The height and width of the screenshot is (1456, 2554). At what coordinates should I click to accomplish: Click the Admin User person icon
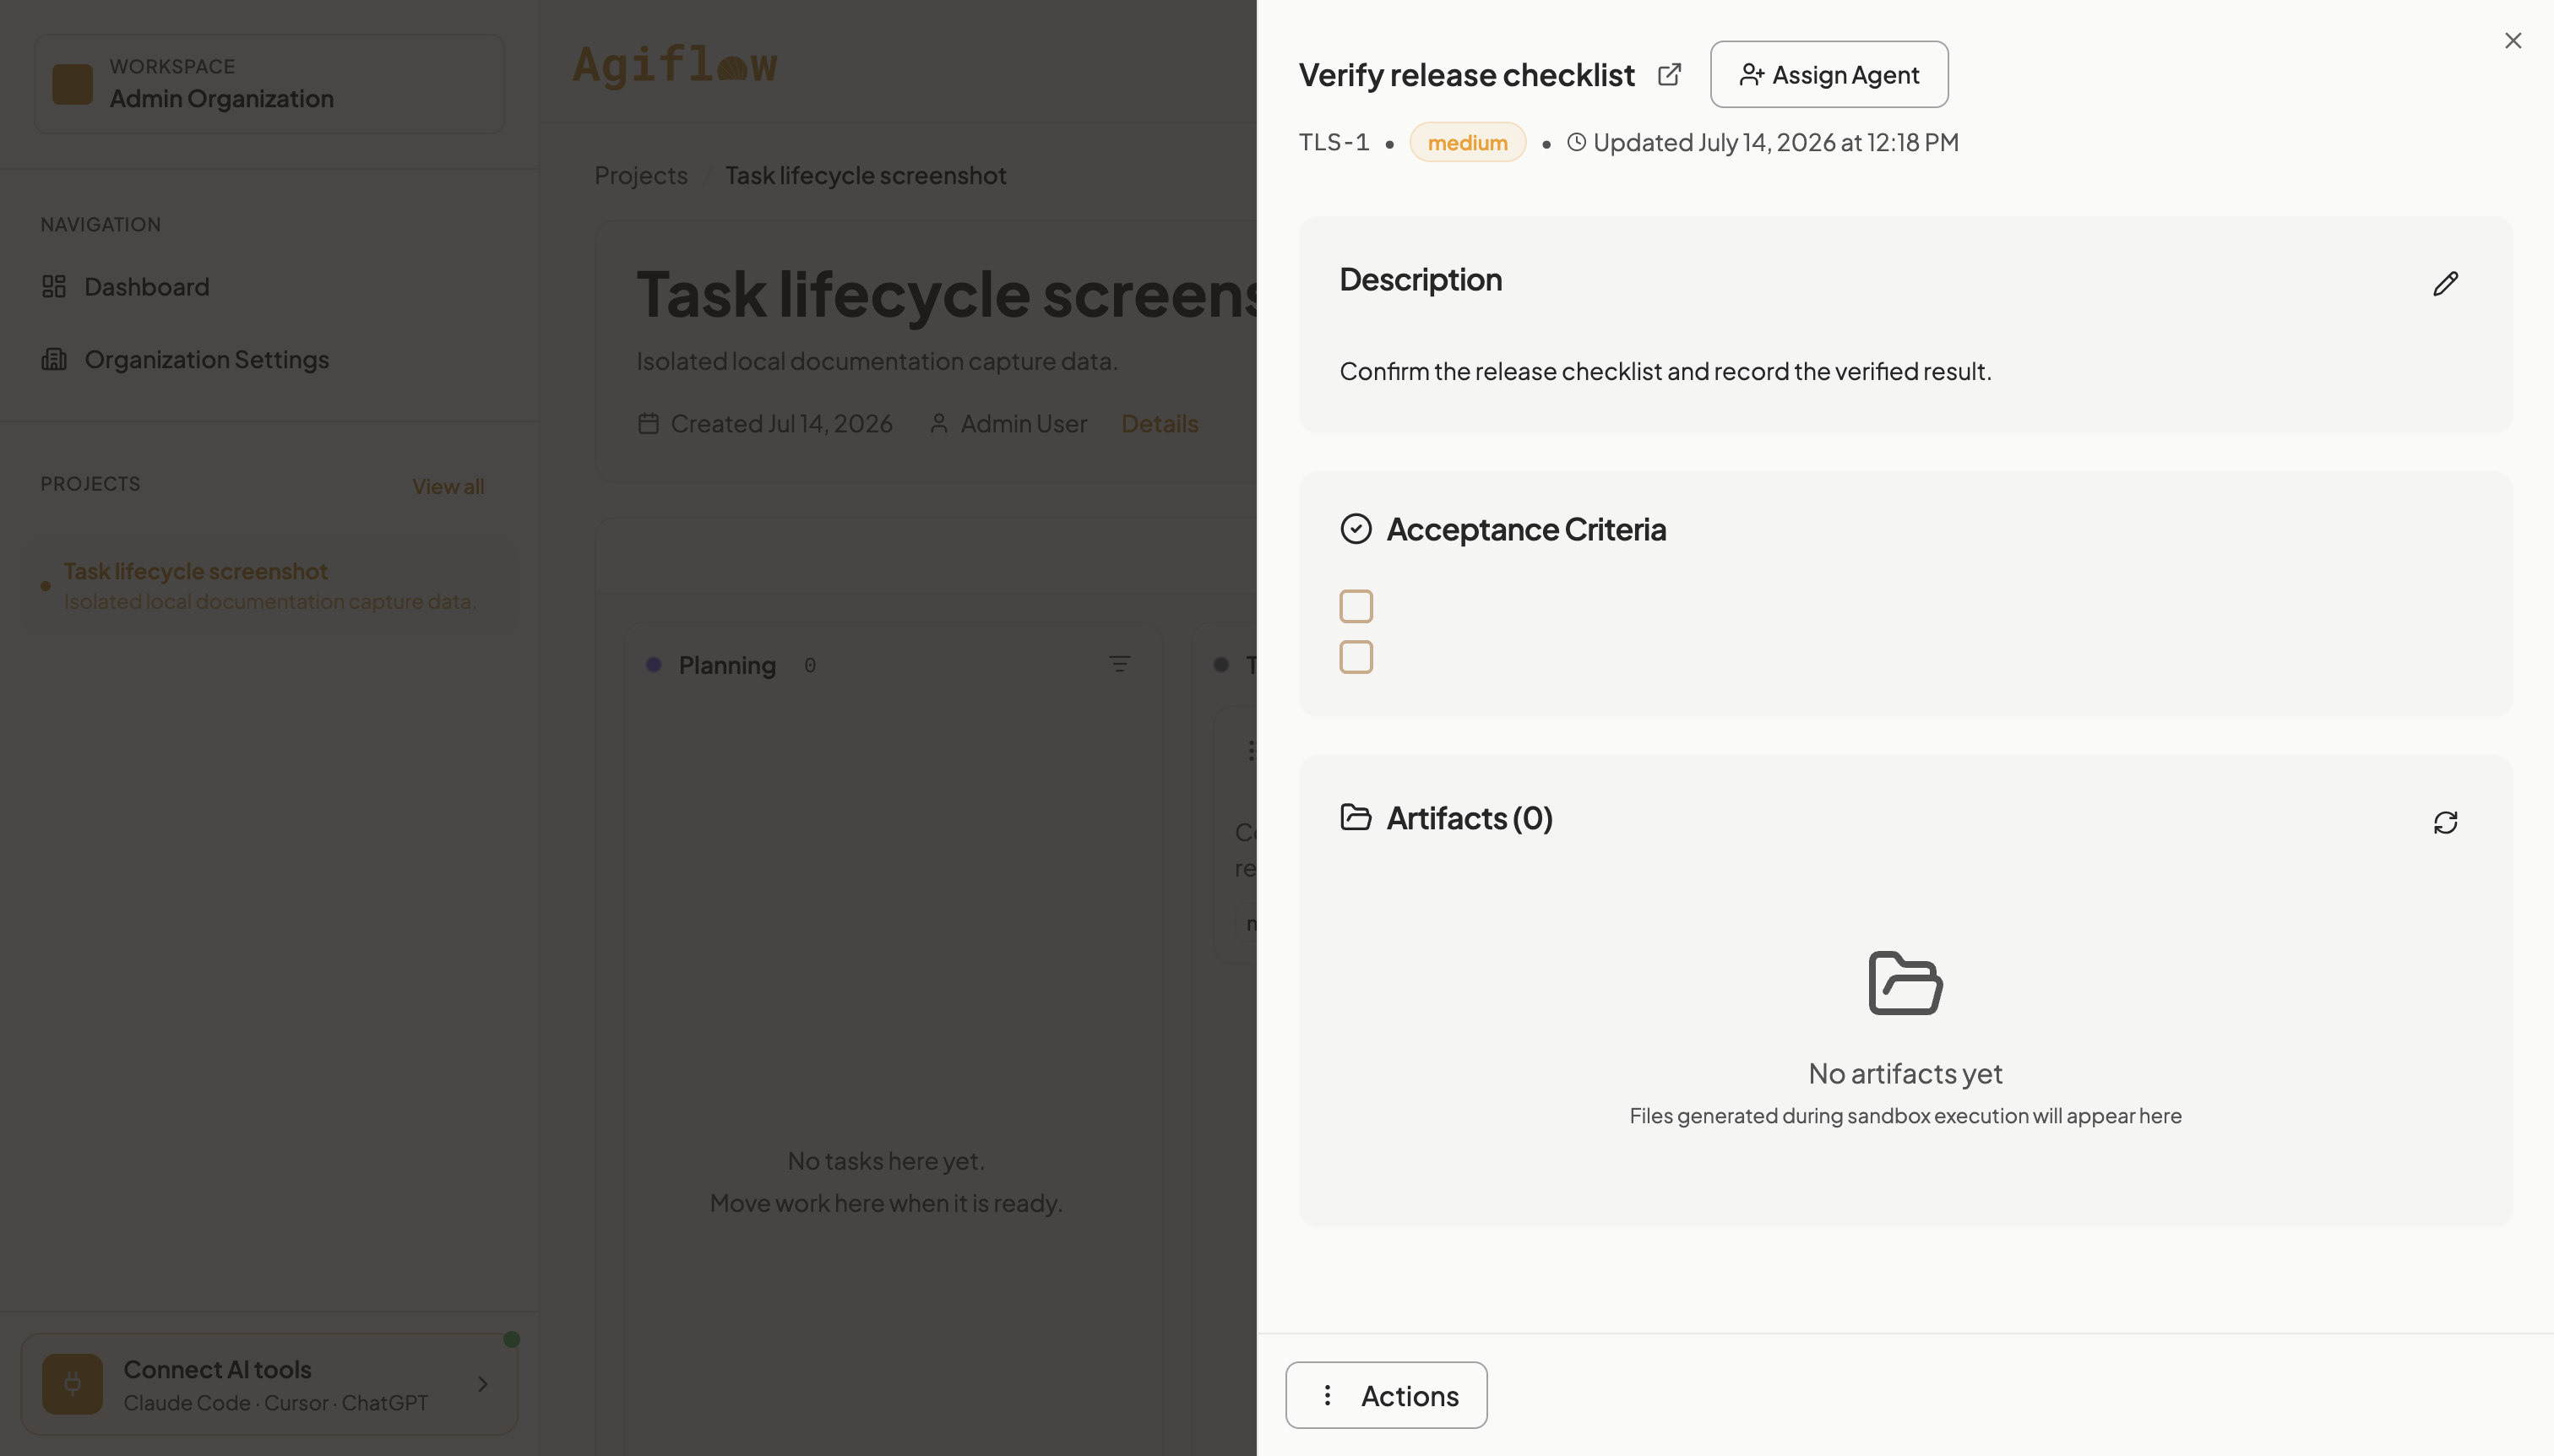[939, 424]
